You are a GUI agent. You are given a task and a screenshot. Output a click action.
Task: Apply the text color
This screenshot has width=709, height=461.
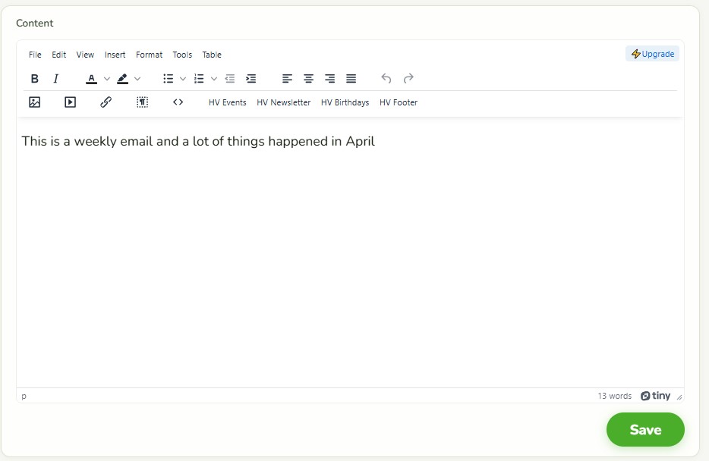point(91,79)
